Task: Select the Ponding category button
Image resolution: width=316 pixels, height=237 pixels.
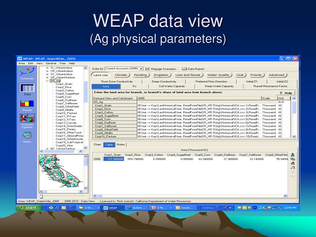Action: pos(140,75)
